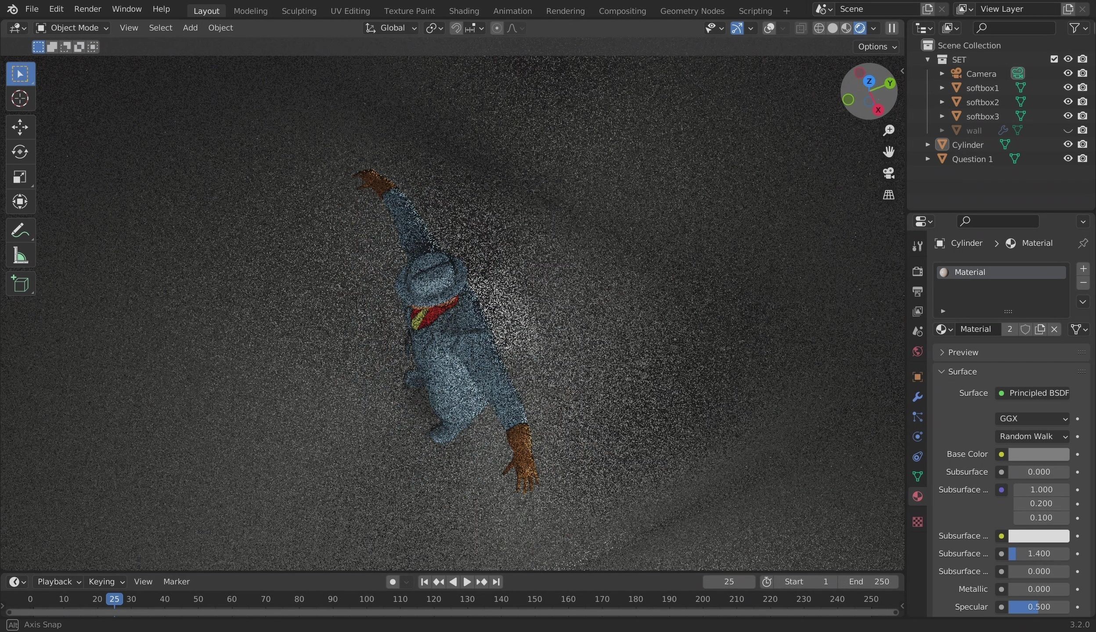Screen dimensions: 1096x632
Task: Open the Texture Properties checker tab
Action: 917,522
